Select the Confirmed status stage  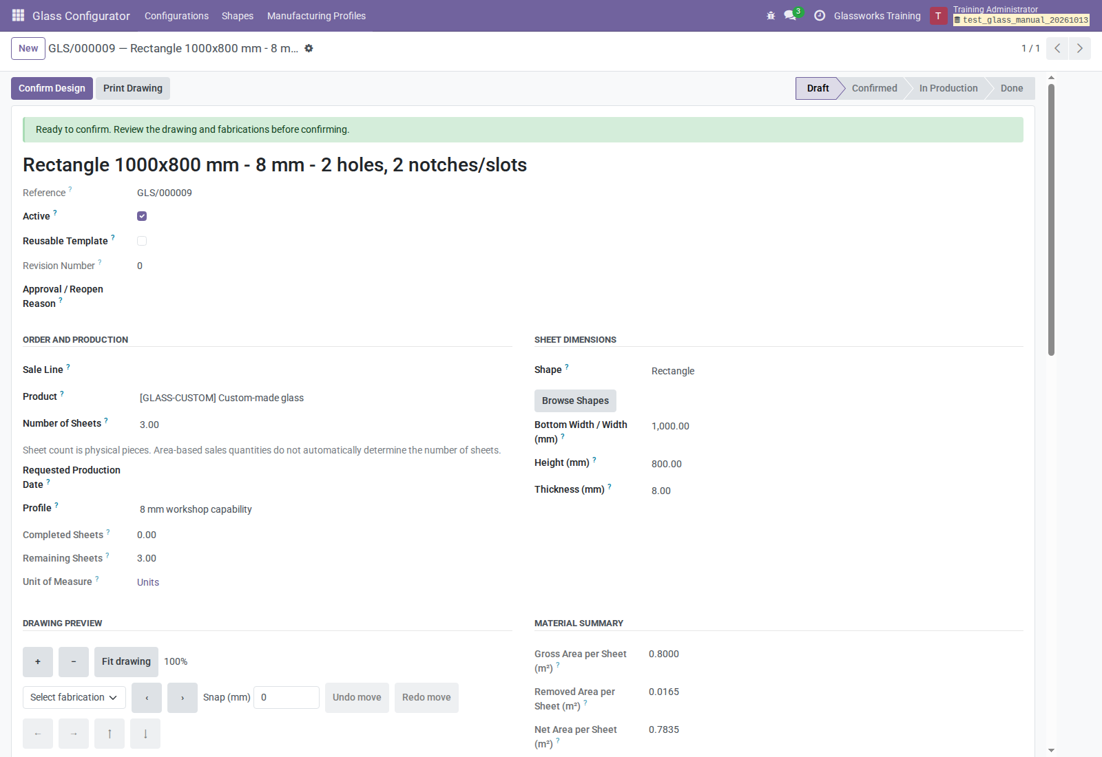[874, 88]
